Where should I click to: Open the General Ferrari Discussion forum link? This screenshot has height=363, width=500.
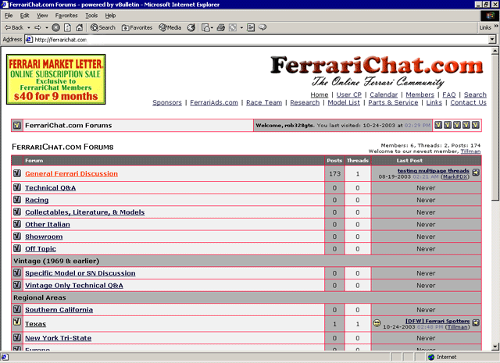coord(71,173)
